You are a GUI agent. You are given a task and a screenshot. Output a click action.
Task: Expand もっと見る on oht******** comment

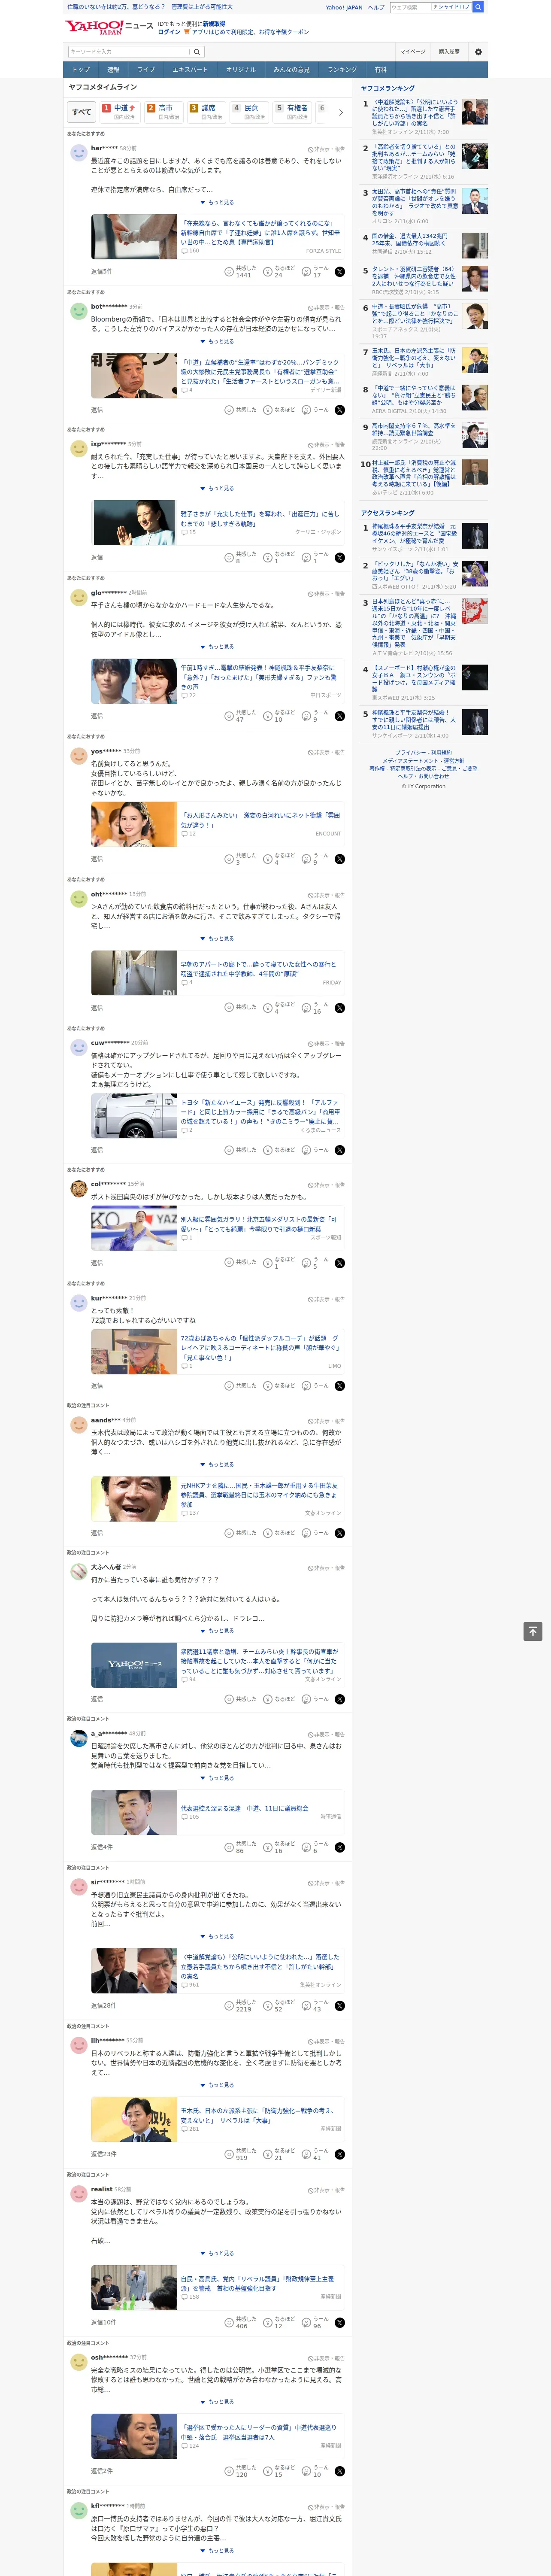217,939
